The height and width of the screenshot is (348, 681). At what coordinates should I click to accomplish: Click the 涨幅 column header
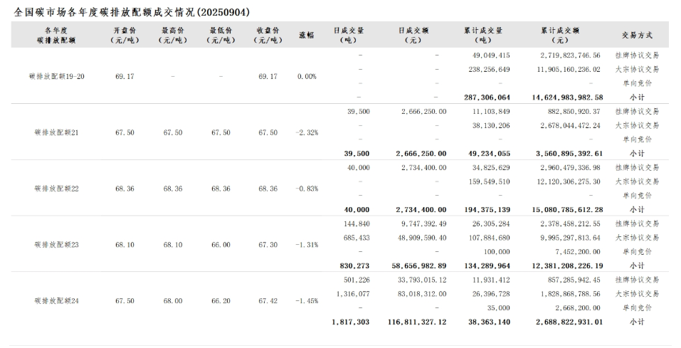(x=306, y=35)
